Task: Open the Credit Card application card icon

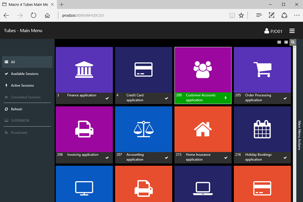Action: (143, 70)
